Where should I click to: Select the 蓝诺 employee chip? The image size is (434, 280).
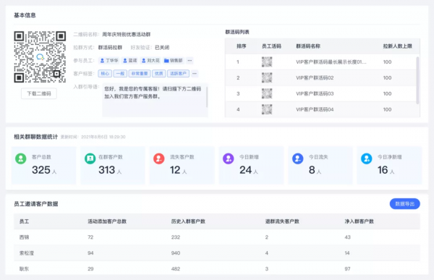tap(130, 60)
